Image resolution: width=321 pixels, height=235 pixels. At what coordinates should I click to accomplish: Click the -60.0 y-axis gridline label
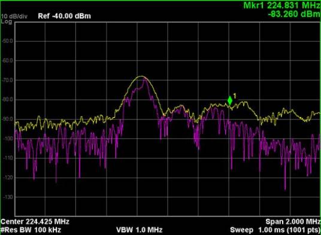(x=8, y=60)
